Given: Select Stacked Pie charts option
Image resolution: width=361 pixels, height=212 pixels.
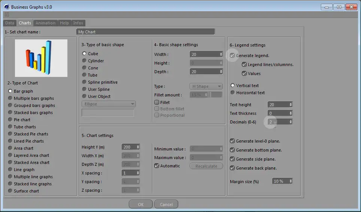Looking at the screenshot, I should (x=28, y=134).
